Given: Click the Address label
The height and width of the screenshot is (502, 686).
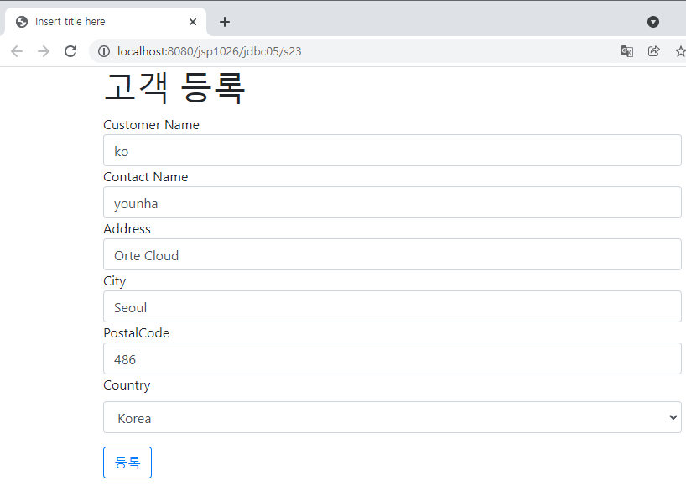Looking at the screenshot, I should point(127,229).
